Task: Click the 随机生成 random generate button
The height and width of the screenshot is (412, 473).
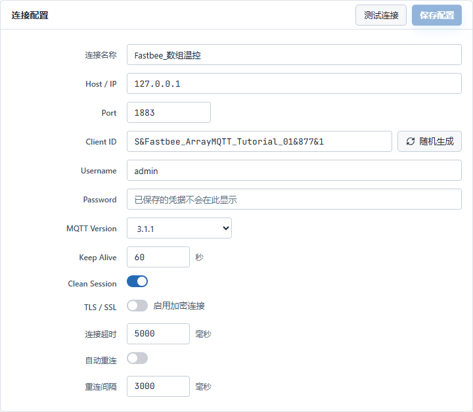Action: click(x=430, y=141)
